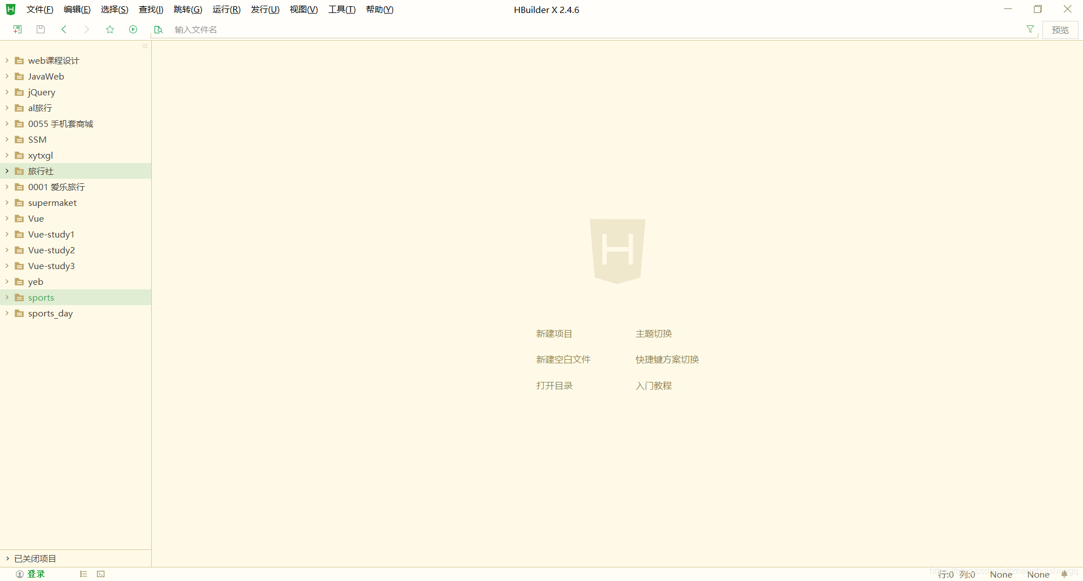Click folder icon of web课程设计
The image size is (1083, 581).
[19, 60]
